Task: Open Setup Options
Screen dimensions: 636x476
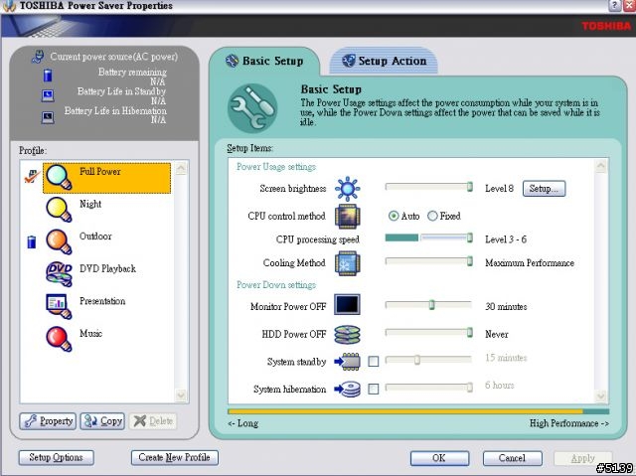Action: [56, 458]
